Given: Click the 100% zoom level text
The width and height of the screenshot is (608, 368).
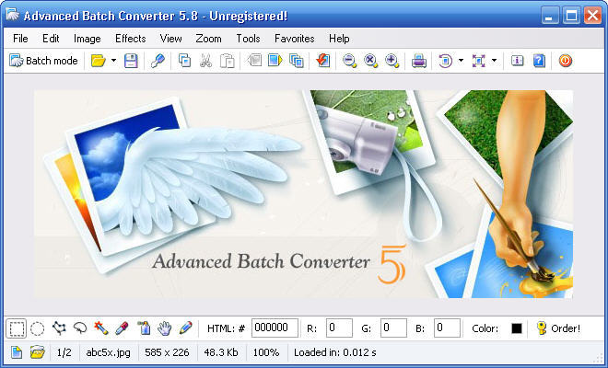Looking at the screenshot, I should [x=266, y=352].
